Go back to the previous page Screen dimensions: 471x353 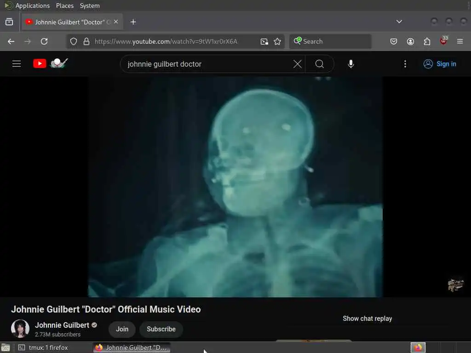click(x=11, y=41)
